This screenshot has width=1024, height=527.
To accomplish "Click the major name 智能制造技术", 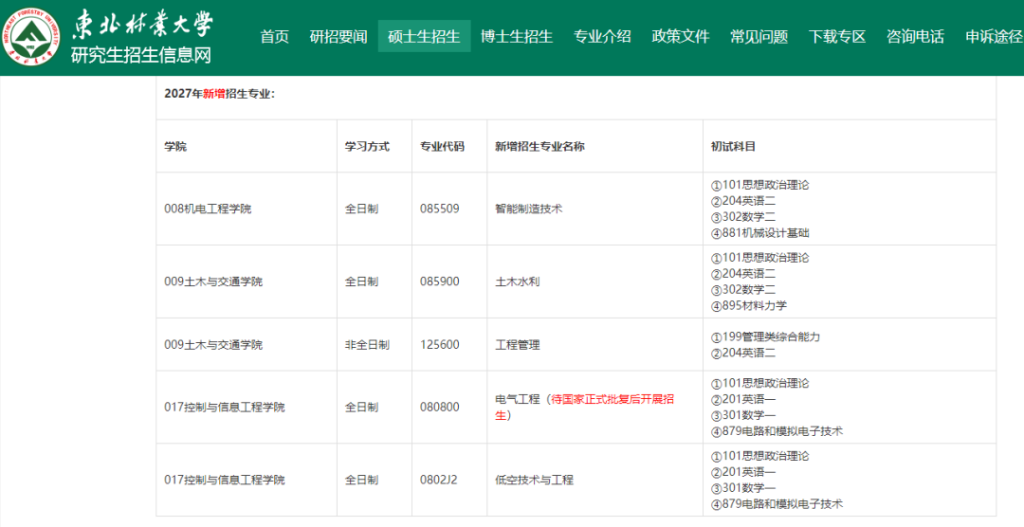I will click(528, 209).
